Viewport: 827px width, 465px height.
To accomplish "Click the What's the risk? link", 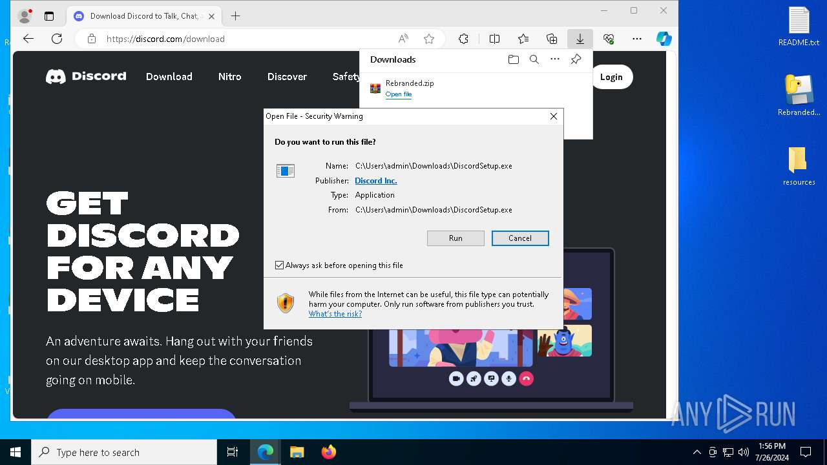I will (x=335, y=314).
